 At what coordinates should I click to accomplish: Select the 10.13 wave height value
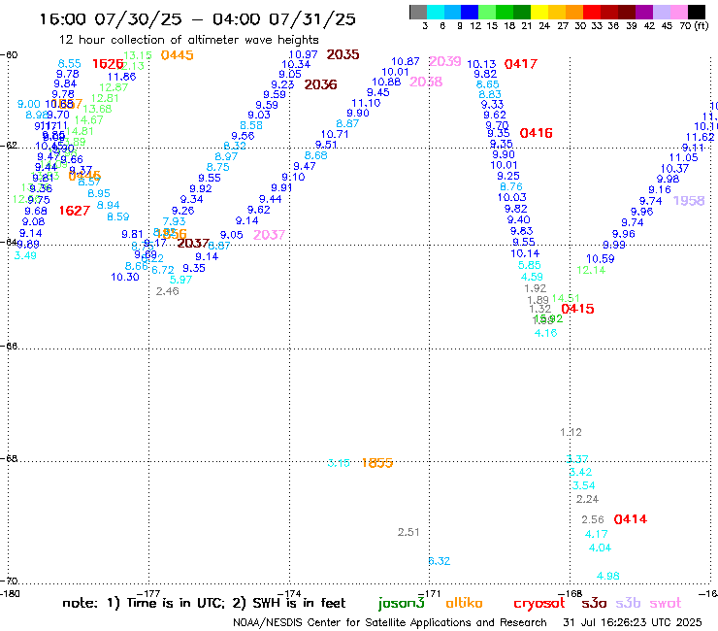481,64
